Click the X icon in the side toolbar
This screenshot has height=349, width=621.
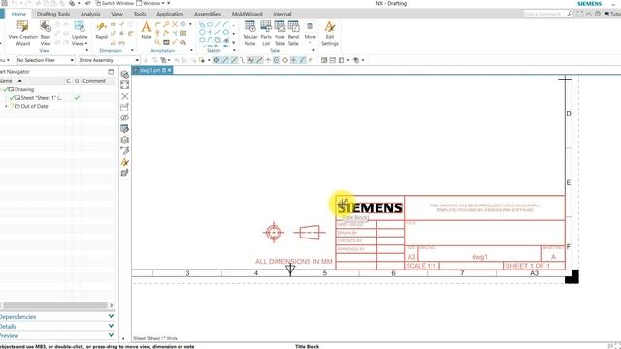[x=125, y=96]
